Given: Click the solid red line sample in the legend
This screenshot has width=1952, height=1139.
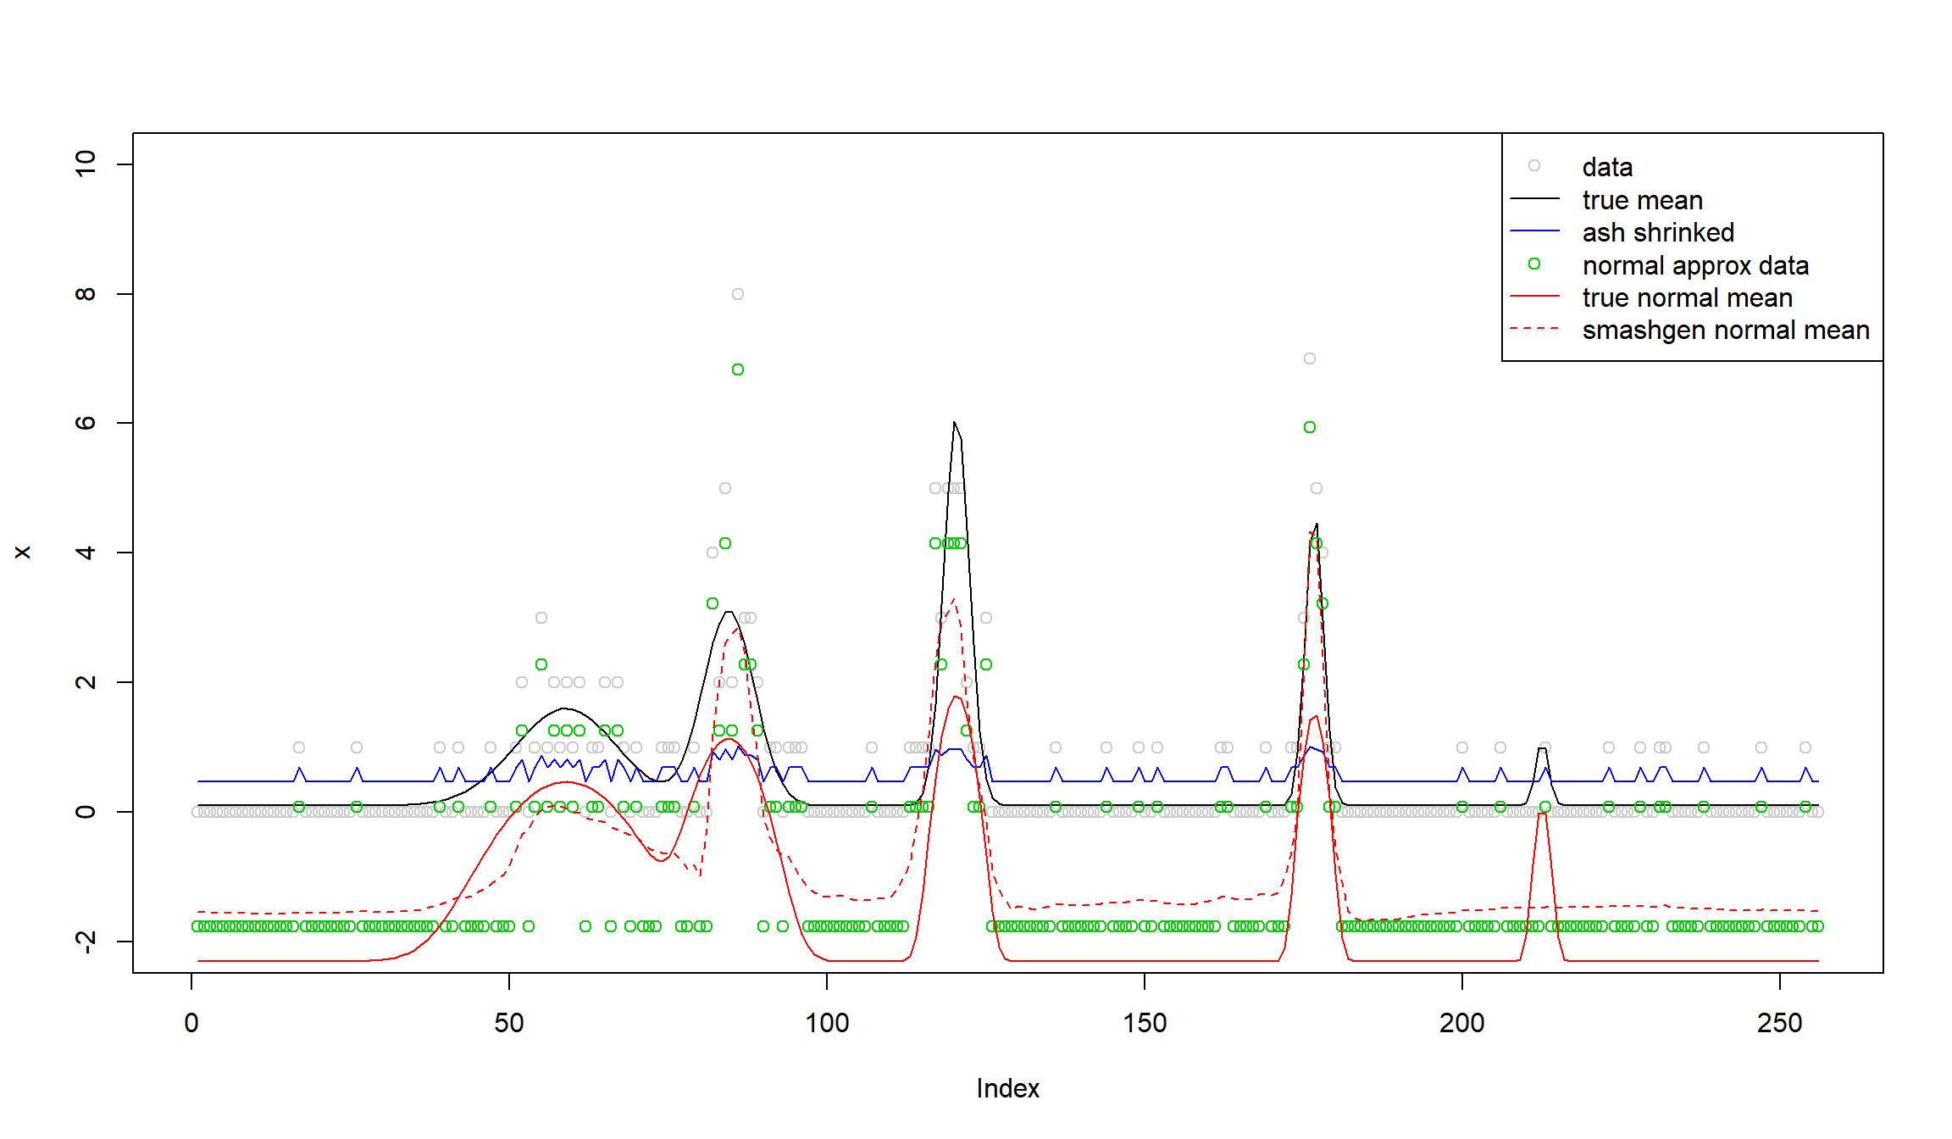Looking at the screenshot, I should point(1533,297).
